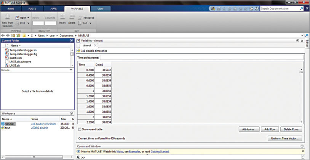
Task: Click the Uniform Time Vector button
Action: (285, 138)
